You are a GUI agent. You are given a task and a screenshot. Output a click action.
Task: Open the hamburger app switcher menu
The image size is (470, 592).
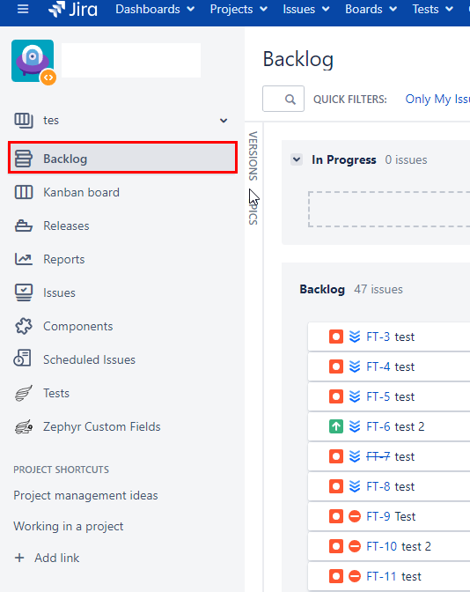[x=23, y=9]
